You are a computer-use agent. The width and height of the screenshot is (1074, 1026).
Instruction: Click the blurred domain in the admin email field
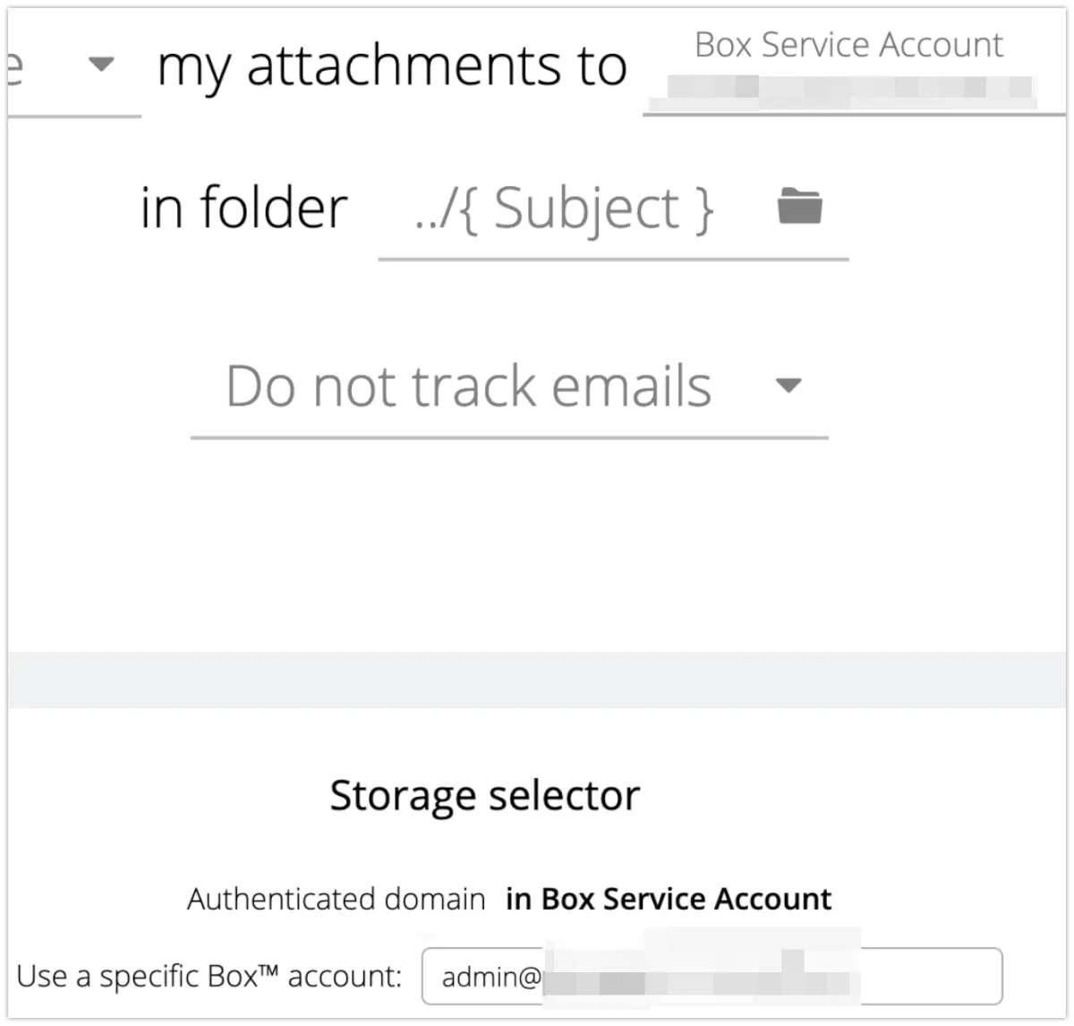(698, 974)
